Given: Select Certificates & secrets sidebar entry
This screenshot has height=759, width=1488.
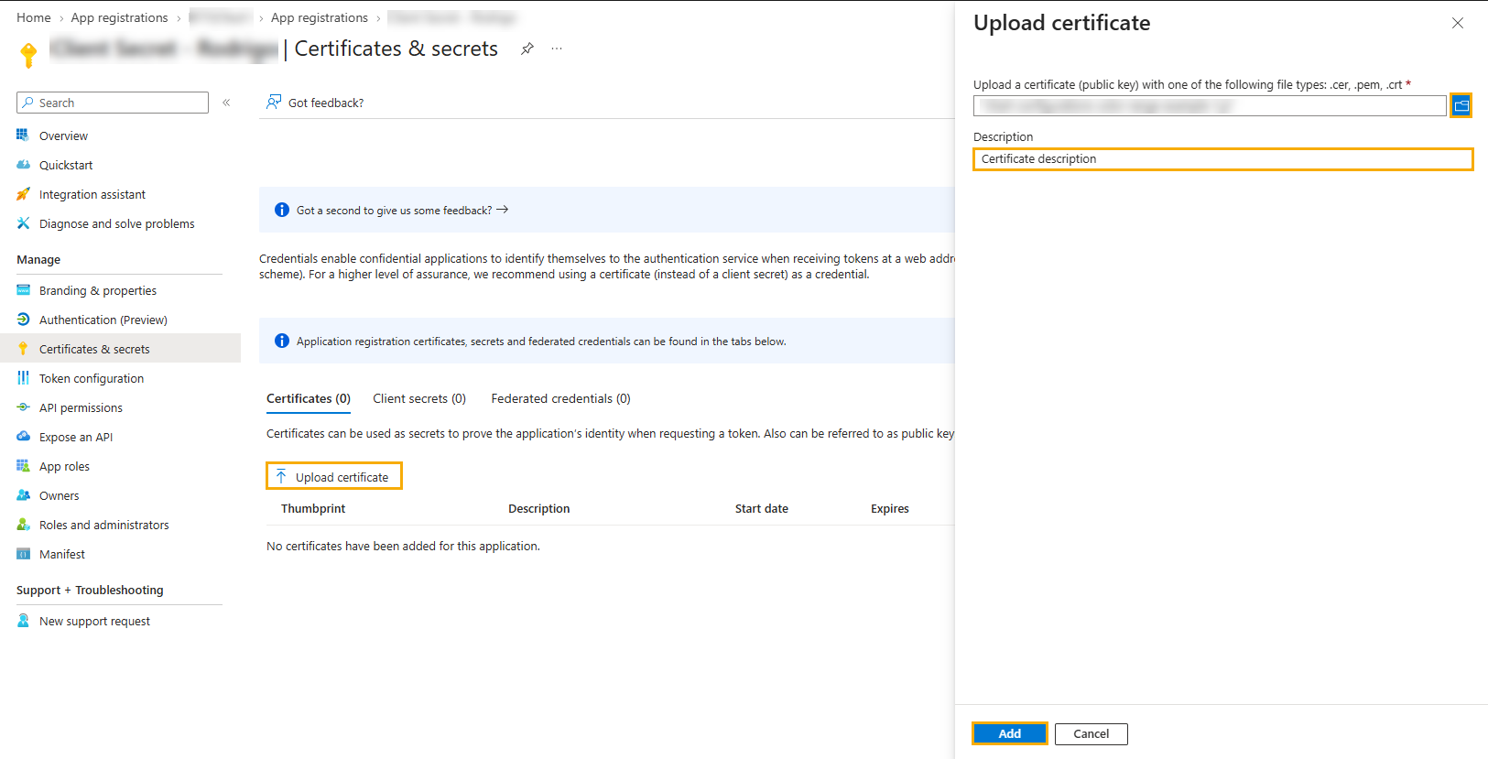Looking at the screenshot, I should (x=120, y=349).
